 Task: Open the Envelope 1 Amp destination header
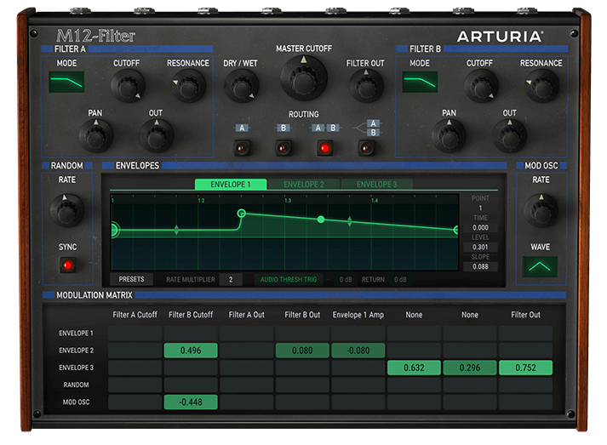click(358, 315)
